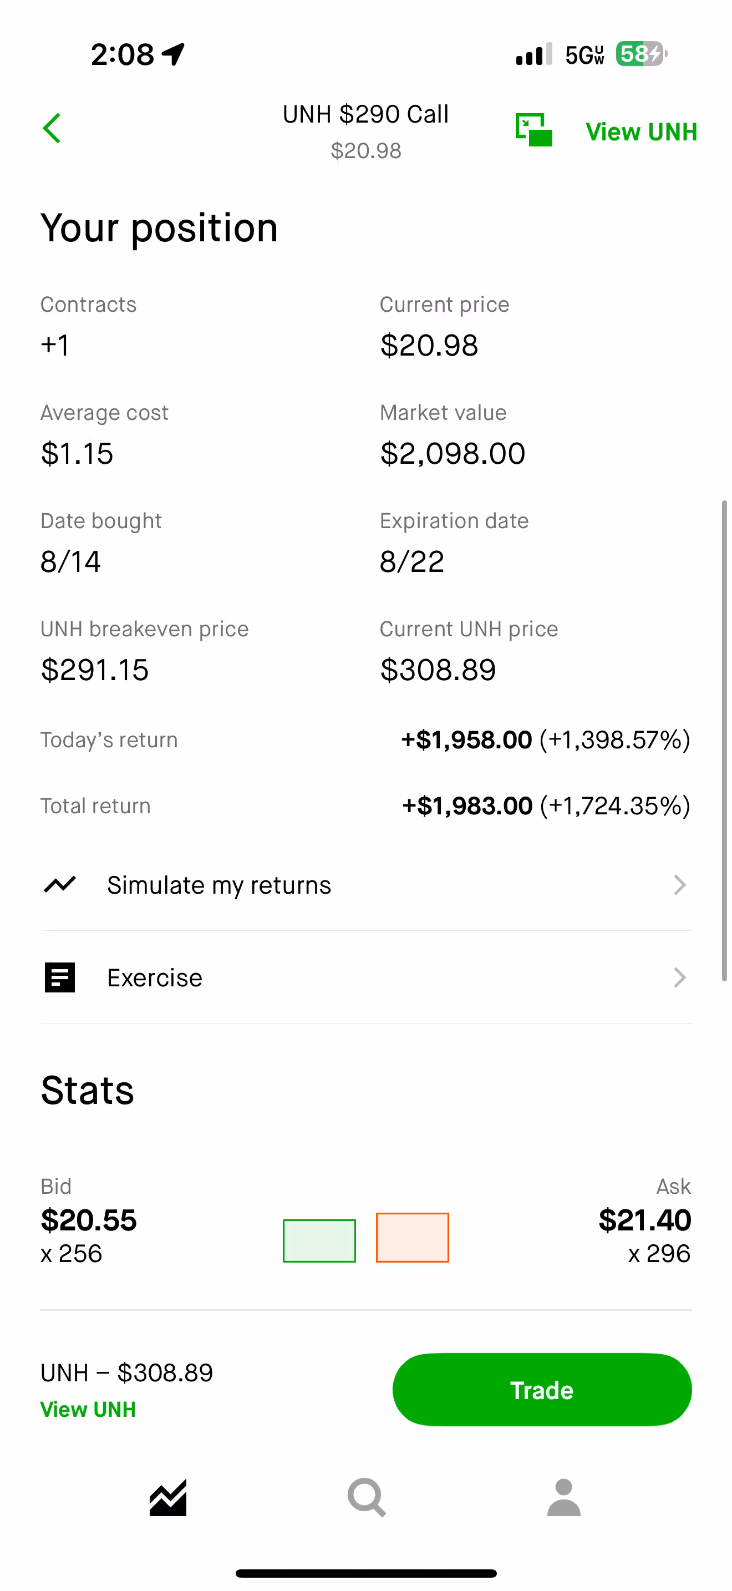This screenshot has height=1591, width=732.
Task: Tap View UNH link above bottom tabs
Action: click(88, 1410)
